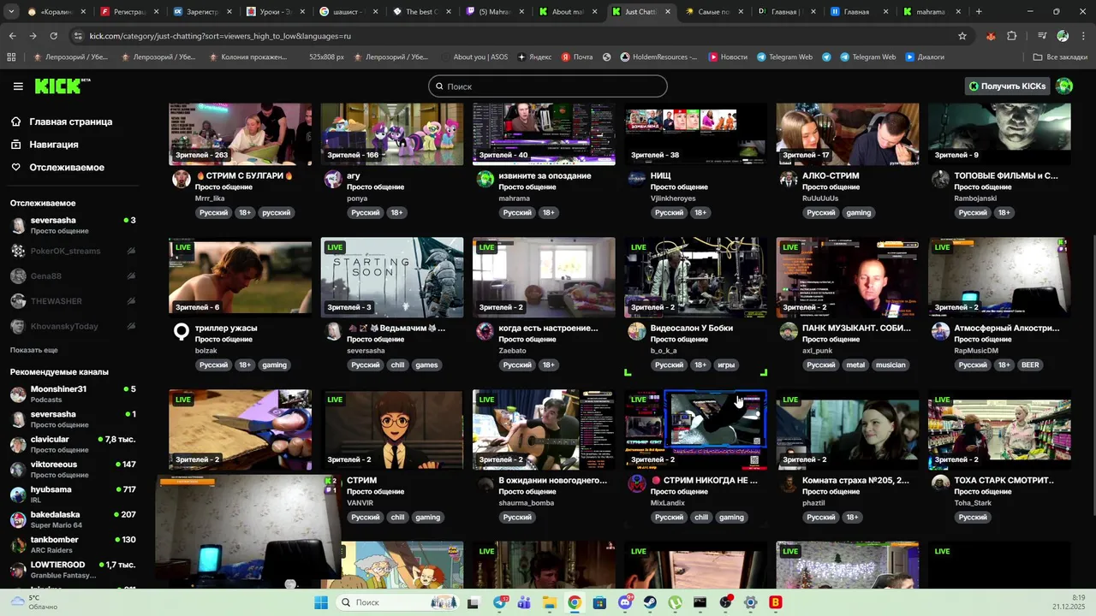
Task: Click the stream title Видеосалон У Бобки
Action: (692, 328)
